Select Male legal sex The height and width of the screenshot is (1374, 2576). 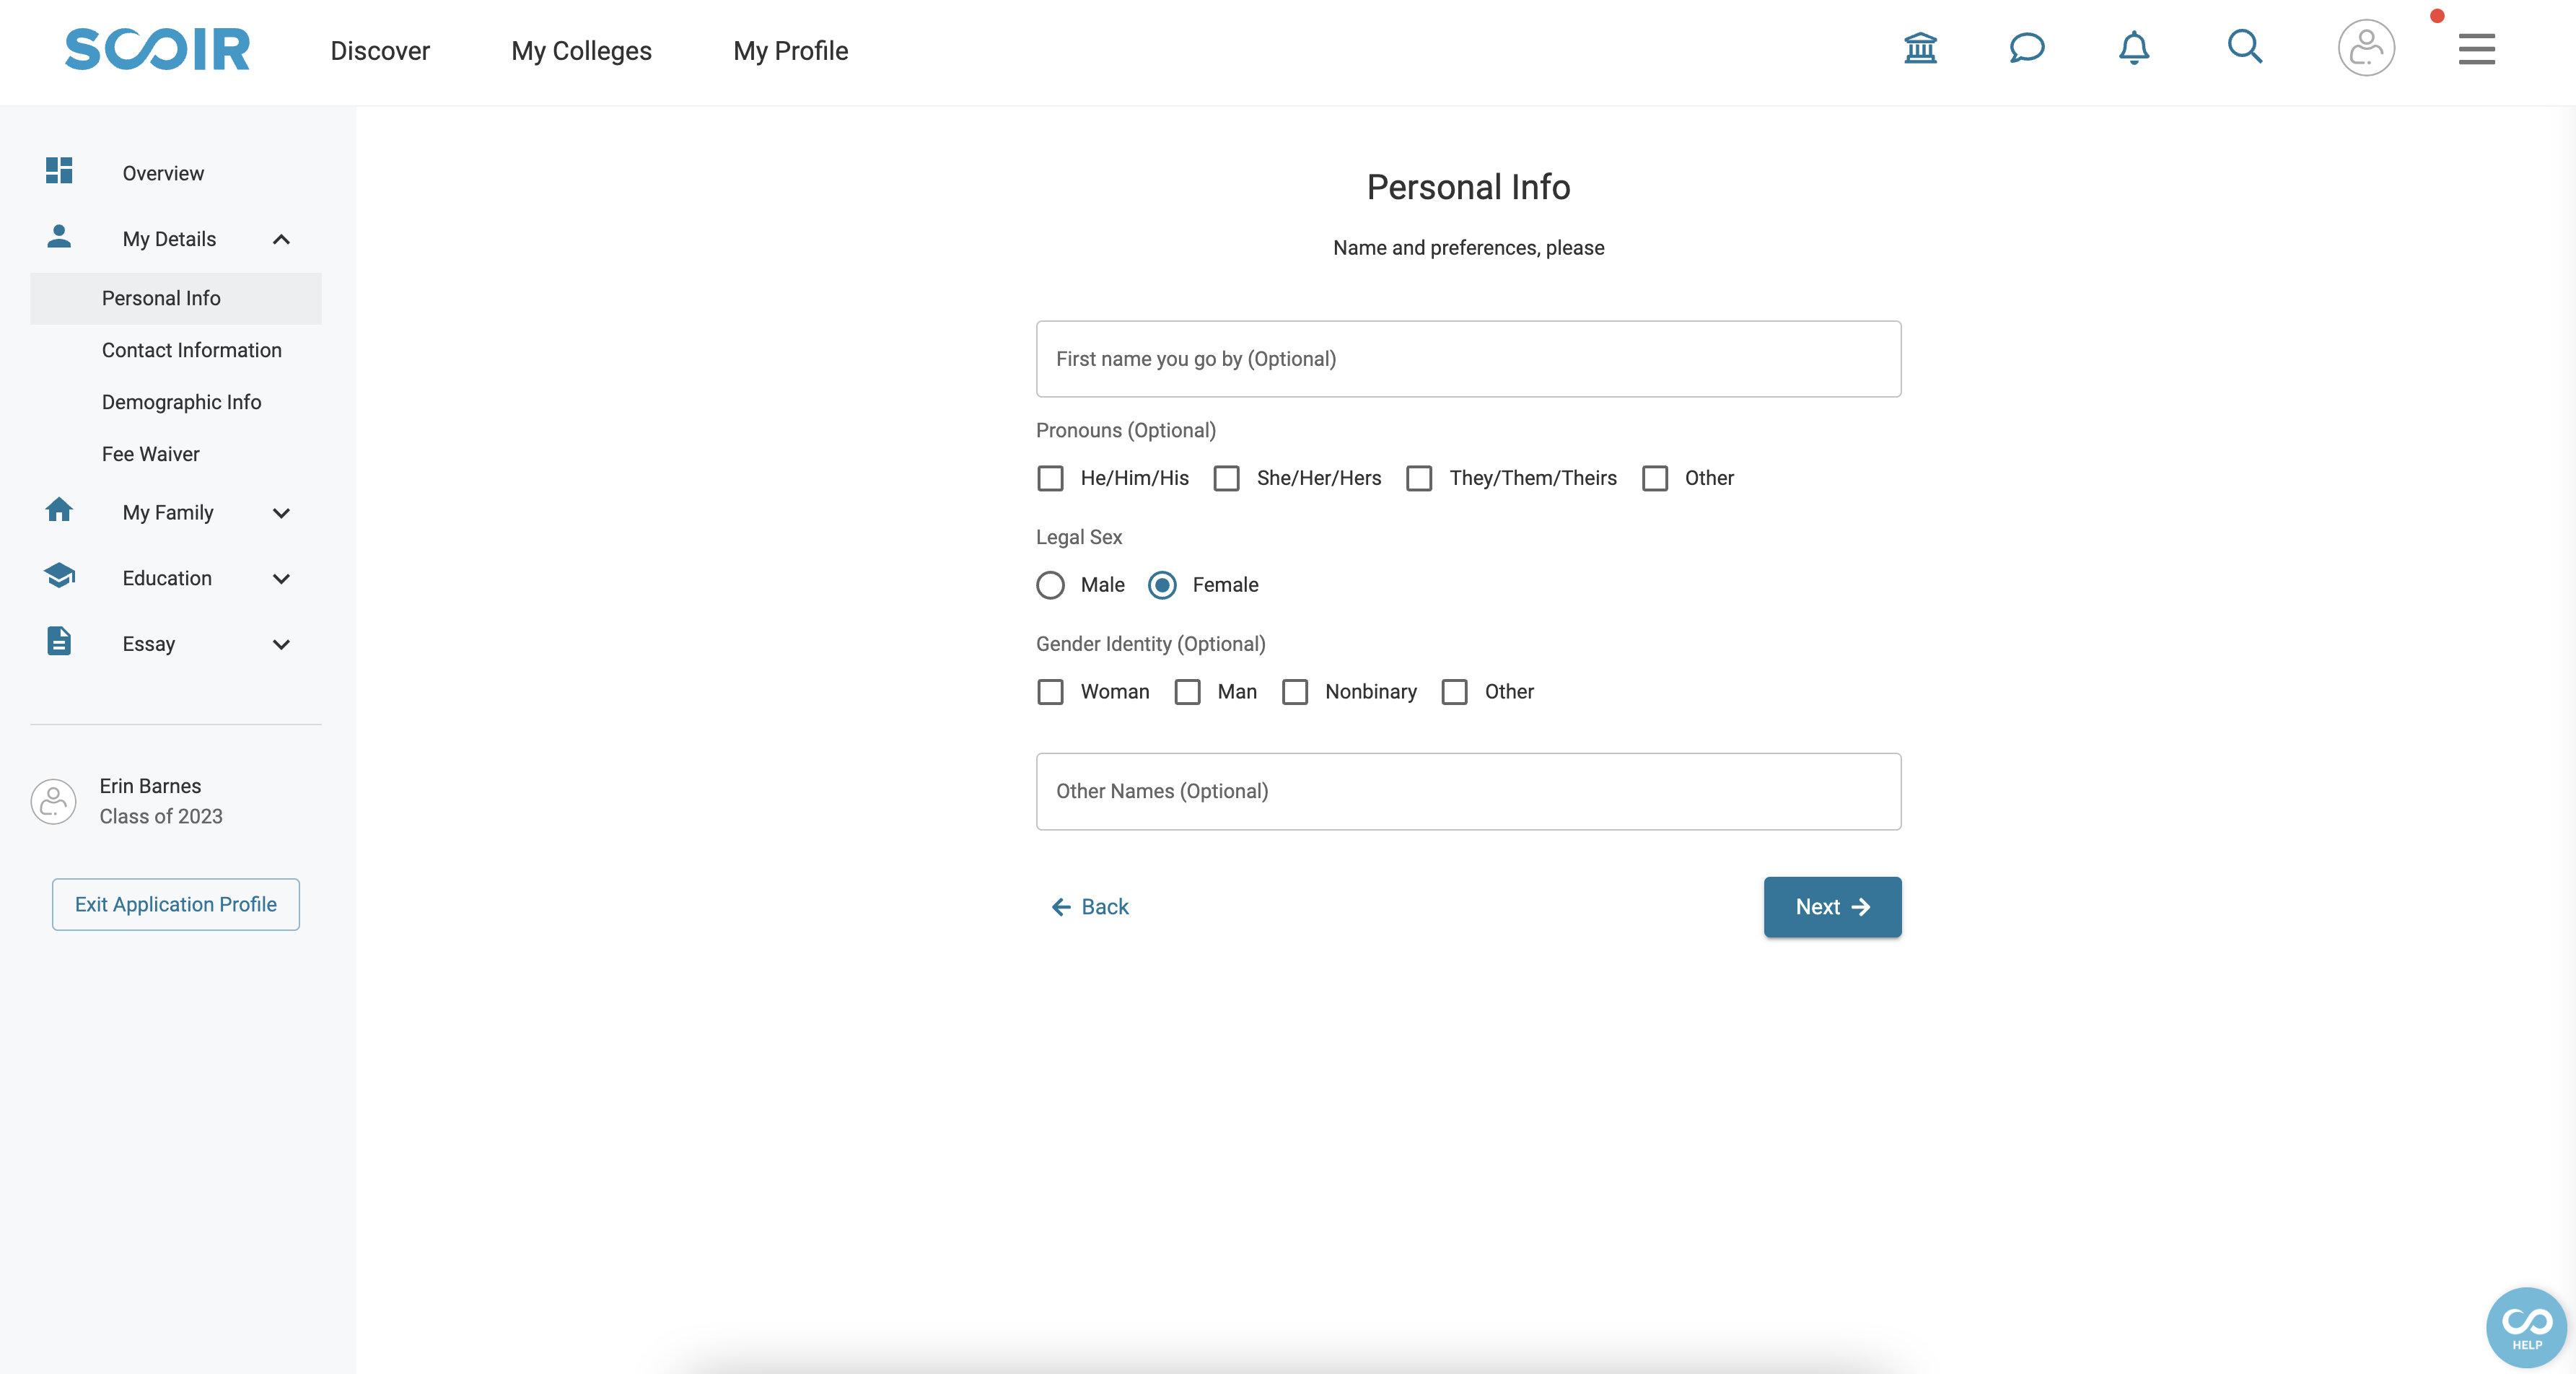point(1050,585)
